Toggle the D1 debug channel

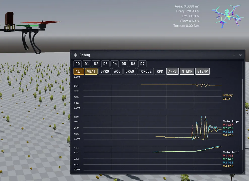pyautogui.click(x=87, y=64)
